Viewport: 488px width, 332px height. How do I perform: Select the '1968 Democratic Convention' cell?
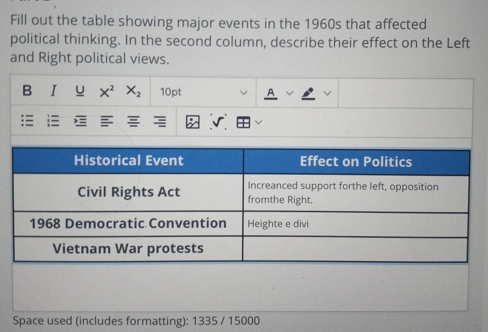coord(128,223)
